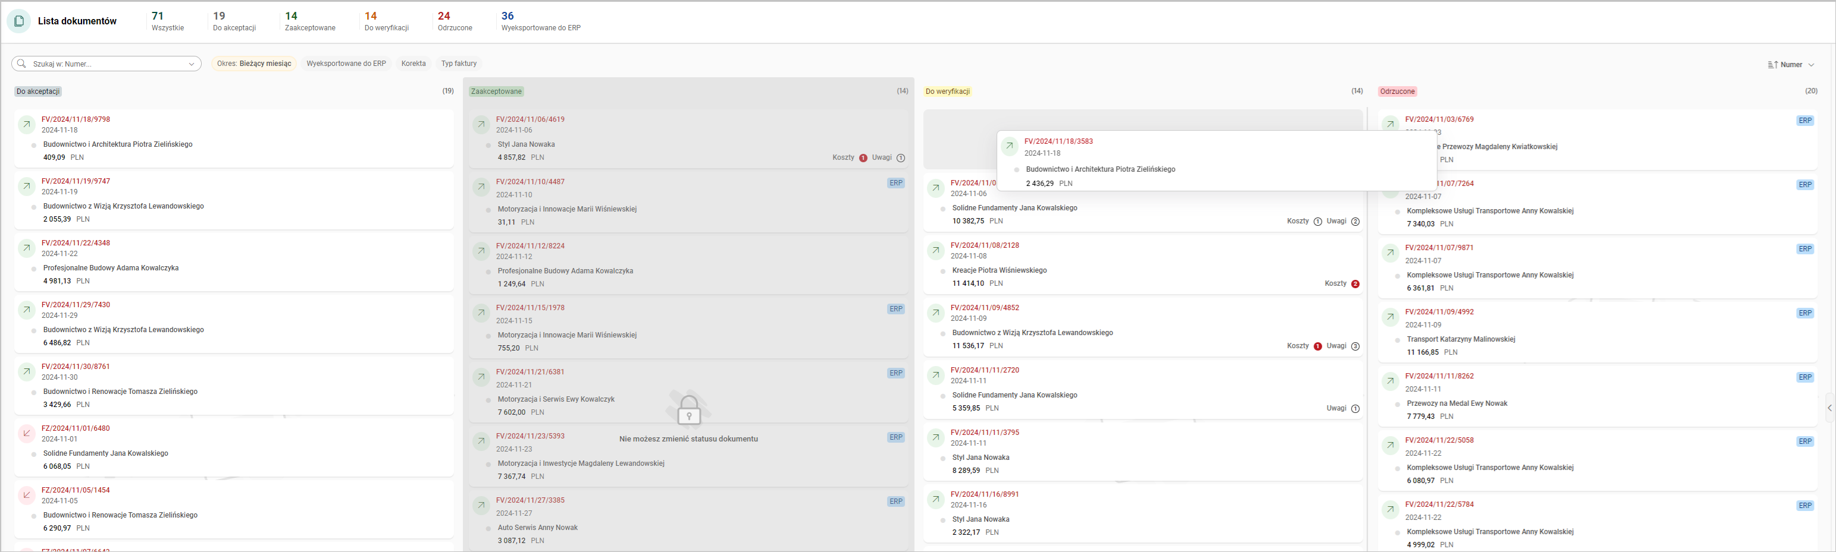
Task: Open invoice link FZ/2024/11/05/1454
Action: coord(76,490)
